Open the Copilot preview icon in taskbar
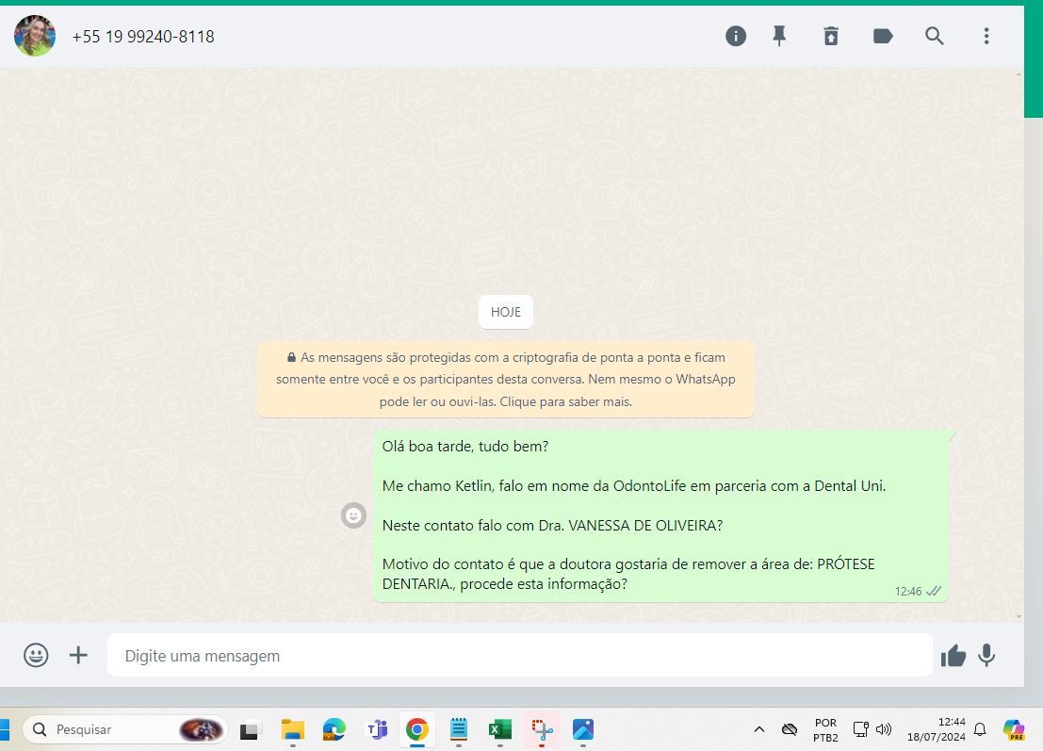 [1014, 729]
